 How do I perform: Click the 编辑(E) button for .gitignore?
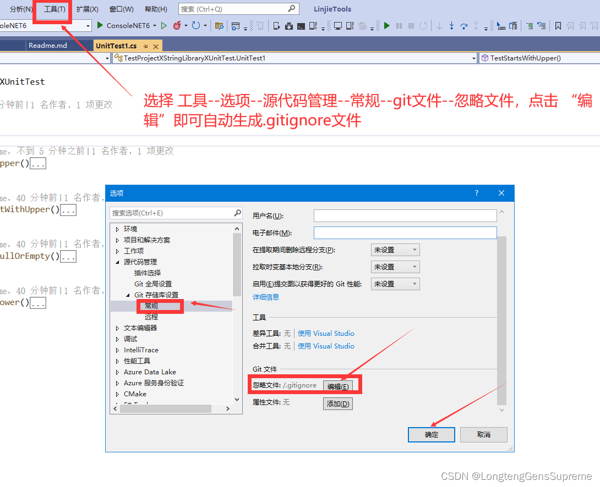(x=338, y=384)
